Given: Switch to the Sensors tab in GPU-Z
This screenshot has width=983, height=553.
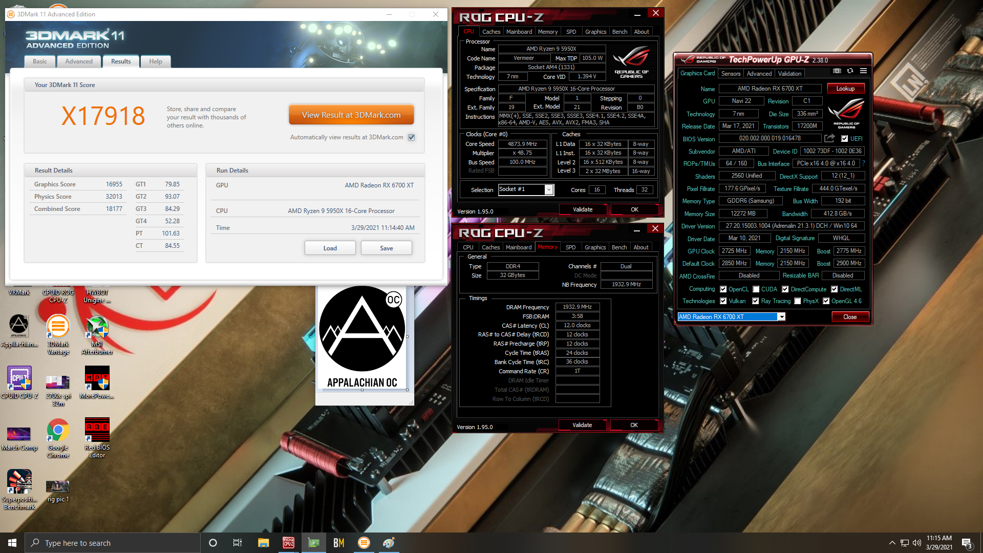Looking at the screenshot, I should (x=731, y=74).
